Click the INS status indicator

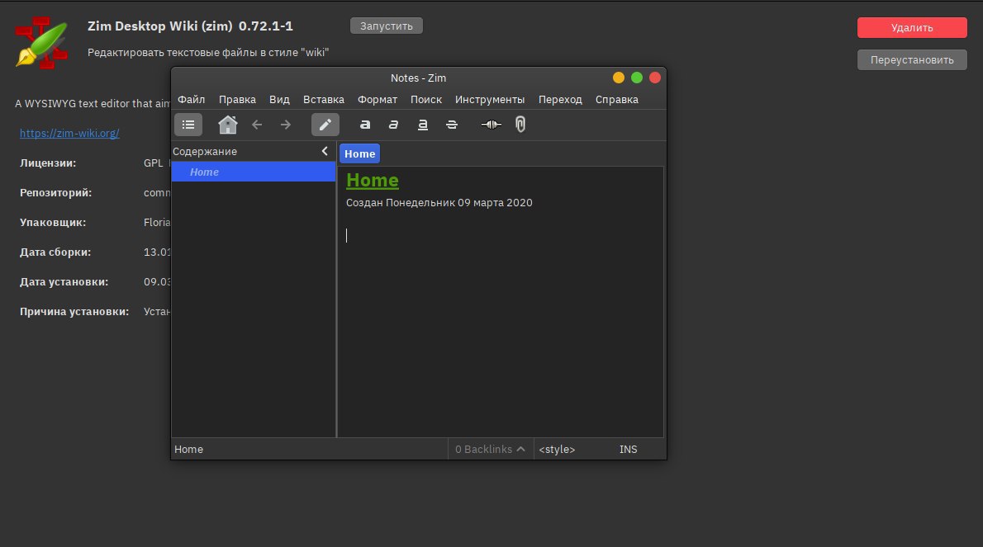pyautogui.click(x=628, y=450)
